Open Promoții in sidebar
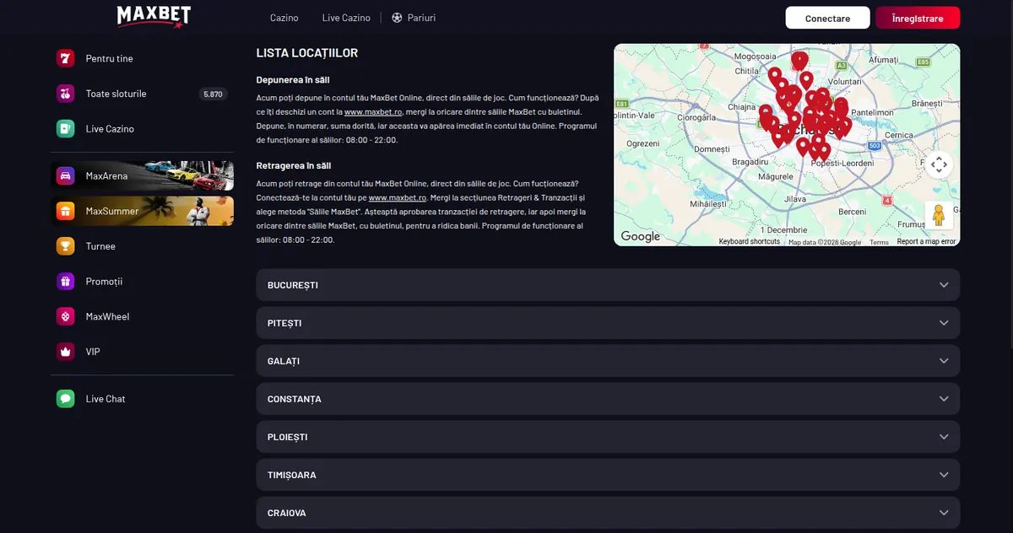The image size is (1013, 533). 104,282
